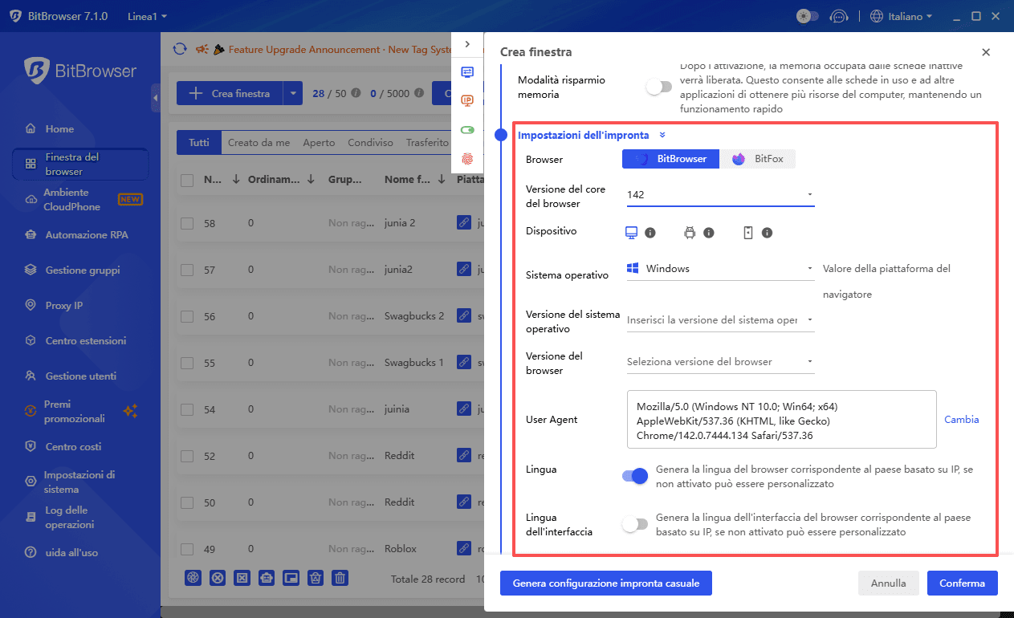Select the BitFox browser option
The image size is (1014, 618).
pos(757,159)
